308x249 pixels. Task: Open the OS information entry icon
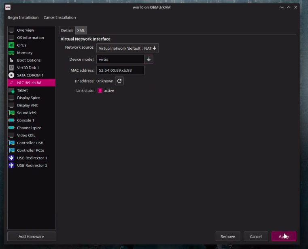coord(11,38)
